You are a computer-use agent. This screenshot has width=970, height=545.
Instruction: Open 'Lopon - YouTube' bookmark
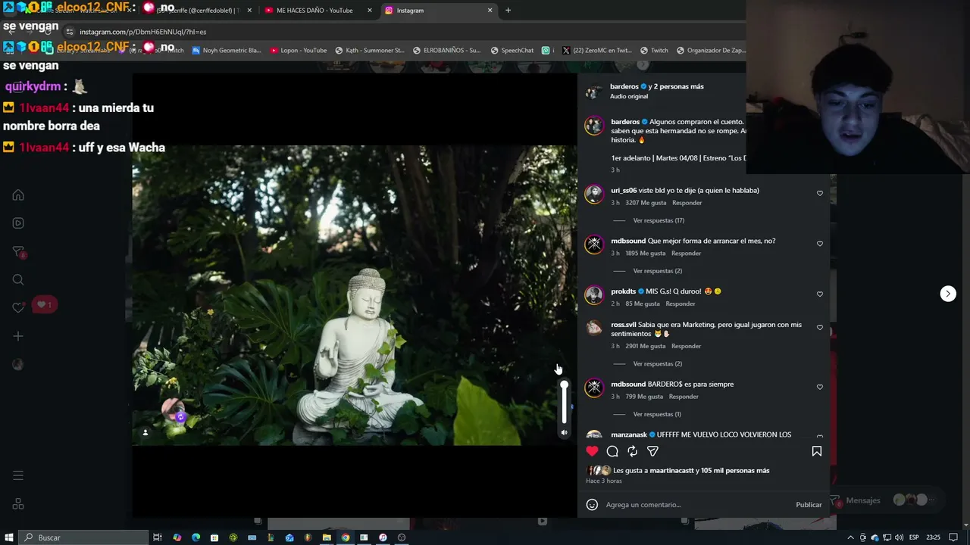point(298,51)
